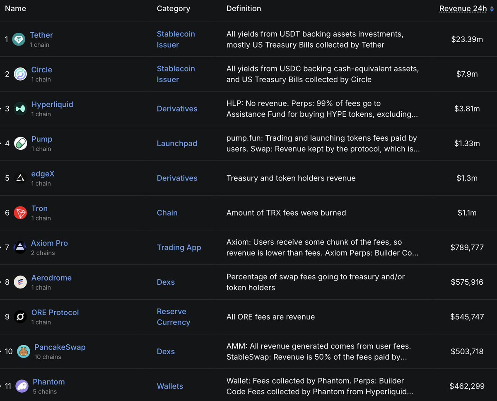This screenshot has height=401, width=497.
Task: Click "All ORE fees are revenue" definition
Action: point(270,317)
